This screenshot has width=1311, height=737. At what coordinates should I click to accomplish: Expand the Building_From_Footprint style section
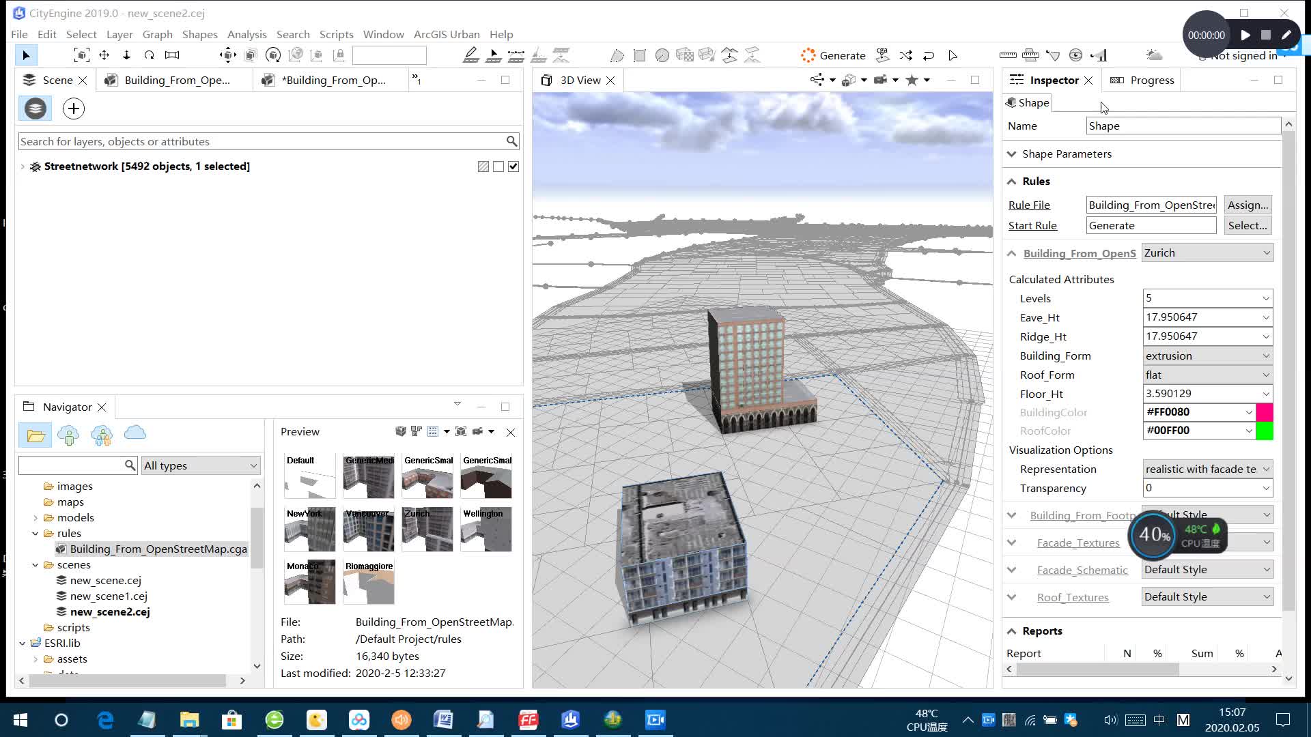point(1011,514)
